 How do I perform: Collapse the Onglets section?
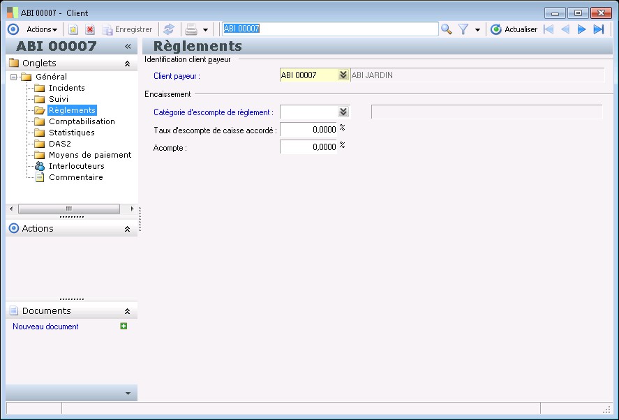point(127,63)
